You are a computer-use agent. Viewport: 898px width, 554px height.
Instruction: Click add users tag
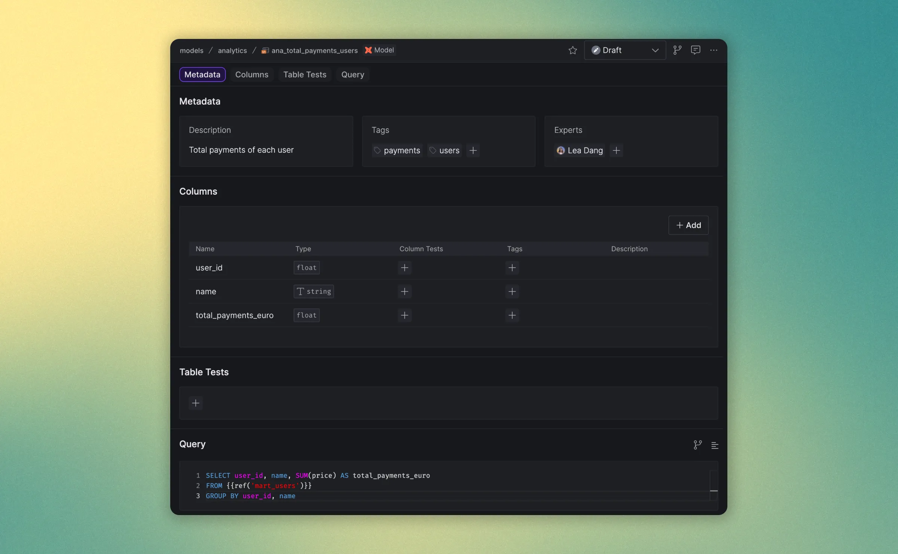473,150
